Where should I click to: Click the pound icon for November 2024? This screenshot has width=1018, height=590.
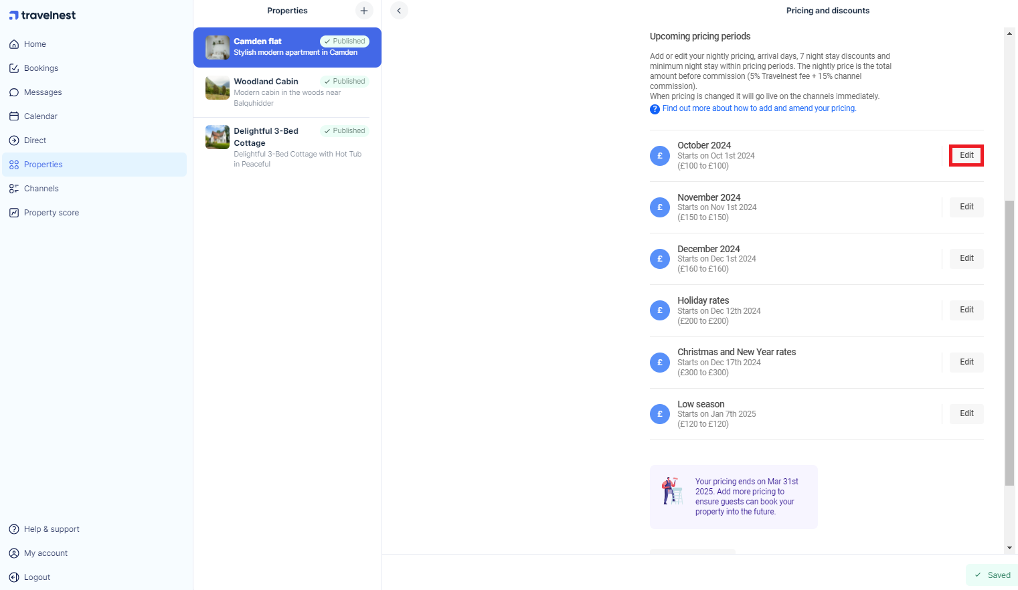coord(660,207)
